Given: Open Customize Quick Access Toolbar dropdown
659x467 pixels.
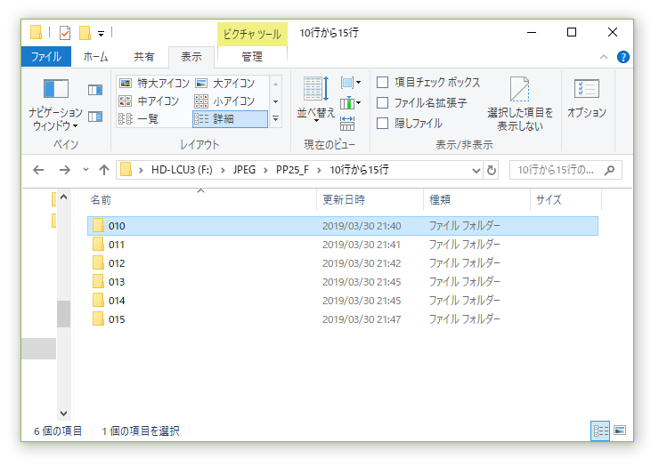Looking at the screenshot, I should click(101, 34).
